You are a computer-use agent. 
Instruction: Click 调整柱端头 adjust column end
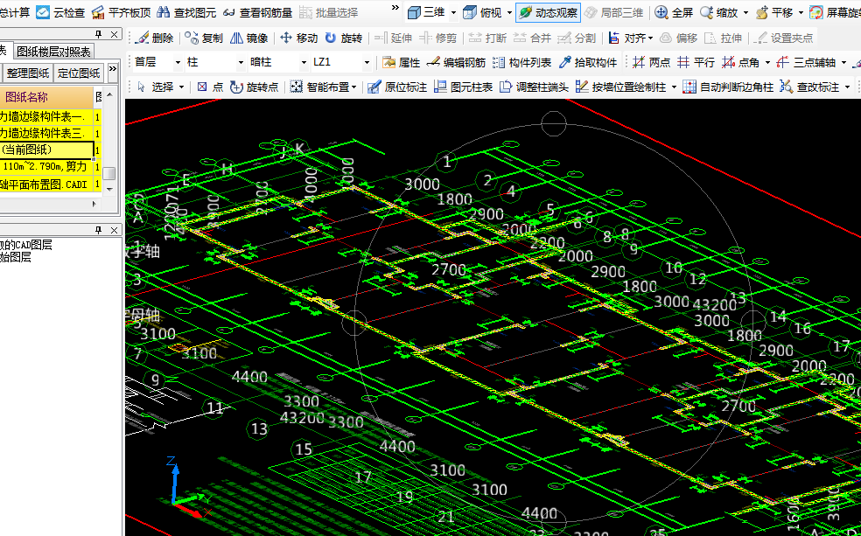pos(535,87)
